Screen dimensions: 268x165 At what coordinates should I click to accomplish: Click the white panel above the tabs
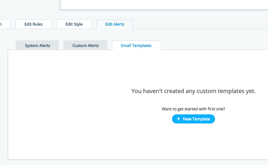tap(164, 4)
